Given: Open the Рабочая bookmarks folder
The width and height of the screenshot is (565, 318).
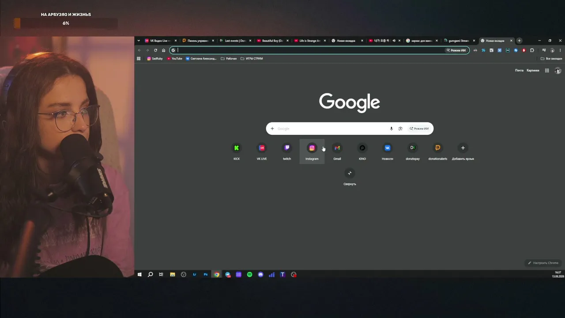Looking at the screenshot, I should (229, 58).
